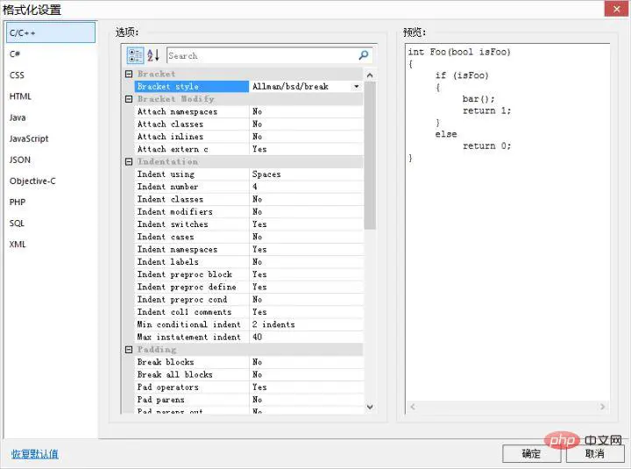The height and width of the screenshot is (469, 631).
Task: Click the Indent number value 4
Action: 255,187
